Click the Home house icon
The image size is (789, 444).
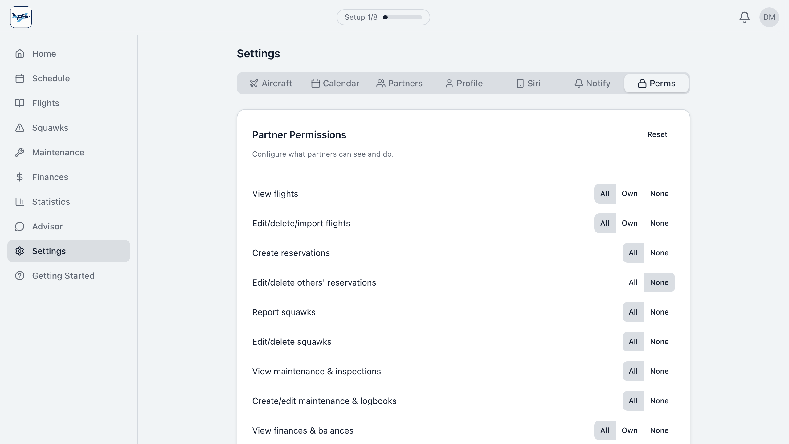[x=20, y=54]
